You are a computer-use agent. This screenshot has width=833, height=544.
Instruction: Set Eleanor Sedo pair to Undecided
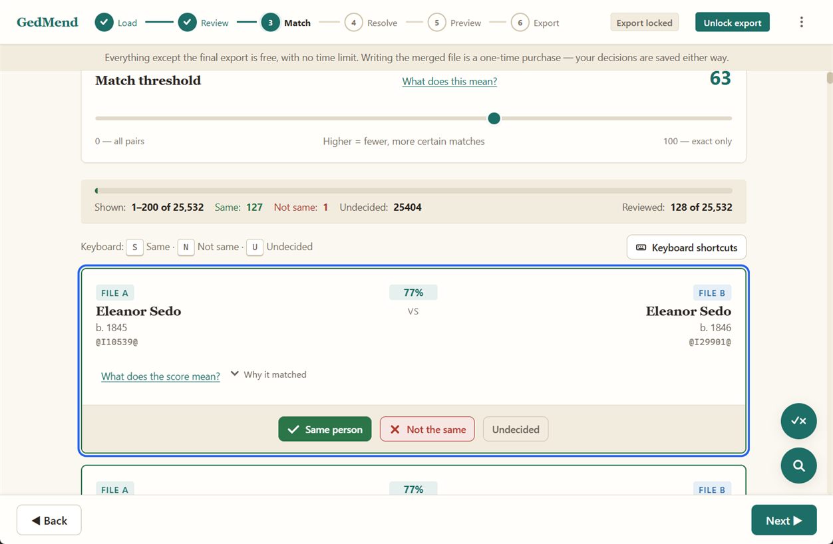(x=516, y=429)
